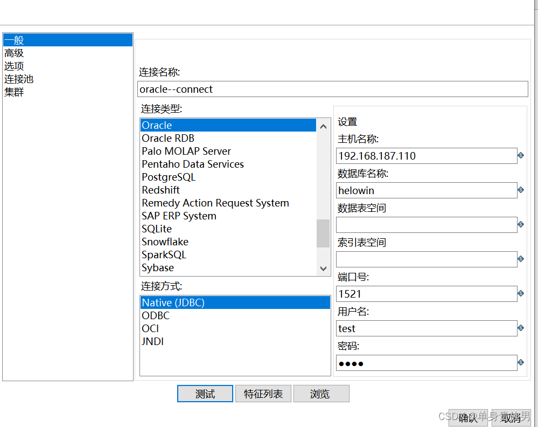538x427 pixels.
Task: Open the 高级 settings category
Action: (x=68, y=53)
